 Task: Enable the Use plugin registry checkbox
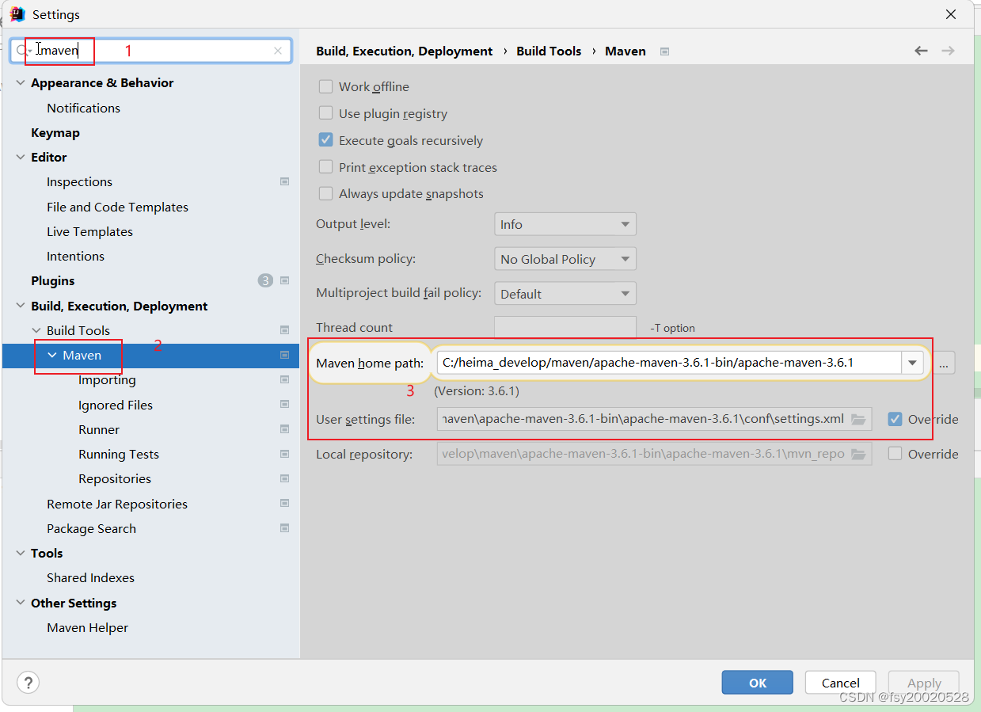325,113
